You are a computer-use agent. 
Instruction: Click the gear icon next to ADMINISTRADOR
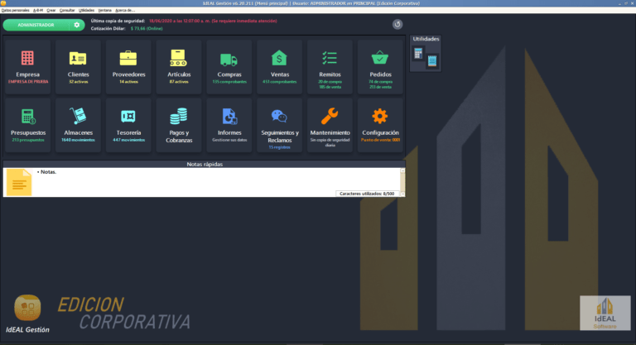(77, 25)
